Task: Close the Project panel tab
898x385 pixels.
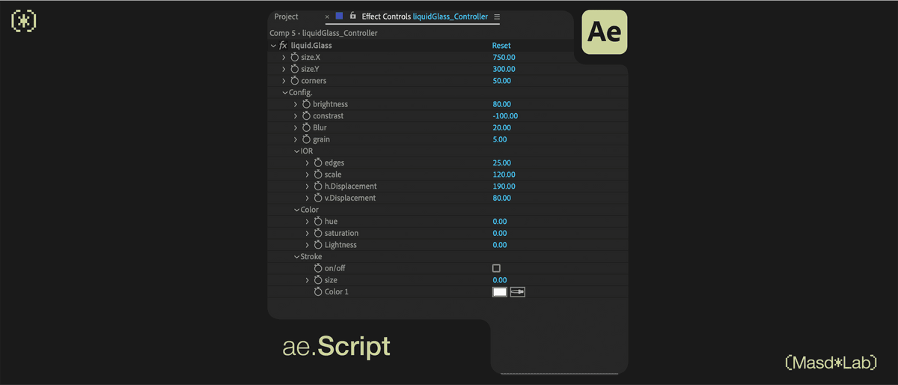Action: coord(326,16)
